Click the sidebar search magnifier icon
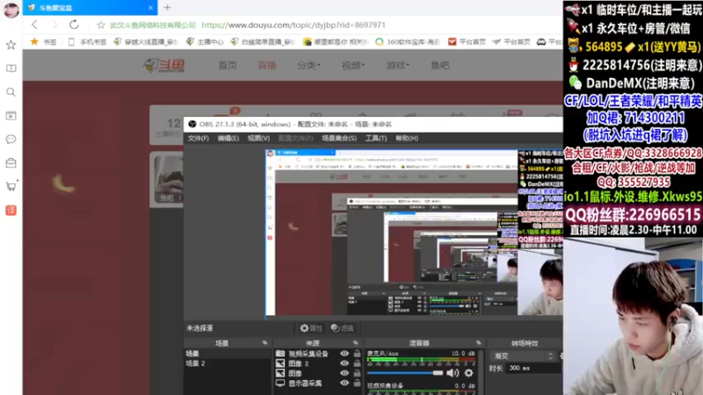703x395 pixels. click(x=11, y=92)
